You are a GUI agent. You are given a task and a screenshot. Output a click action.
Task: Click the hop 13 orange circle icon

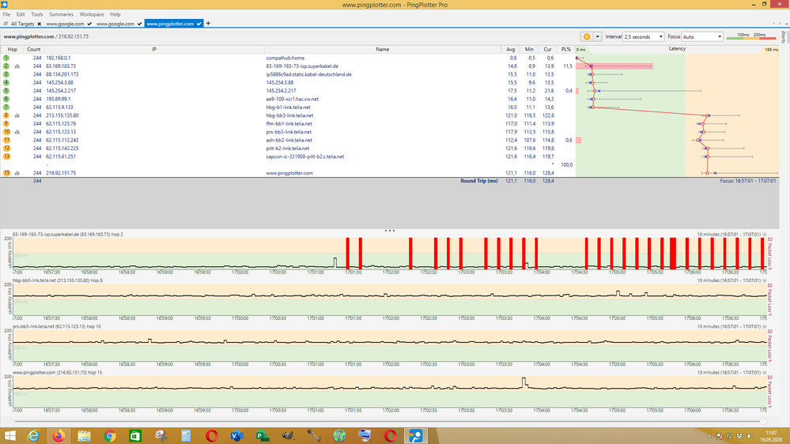click(6, 156)
